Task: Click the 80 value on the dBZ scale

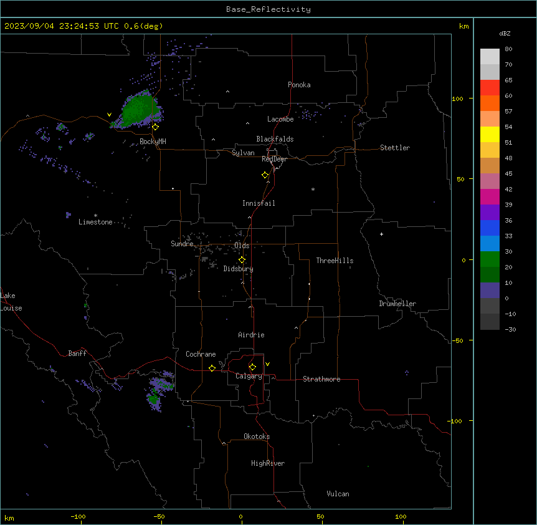Action: pos(508,49)
